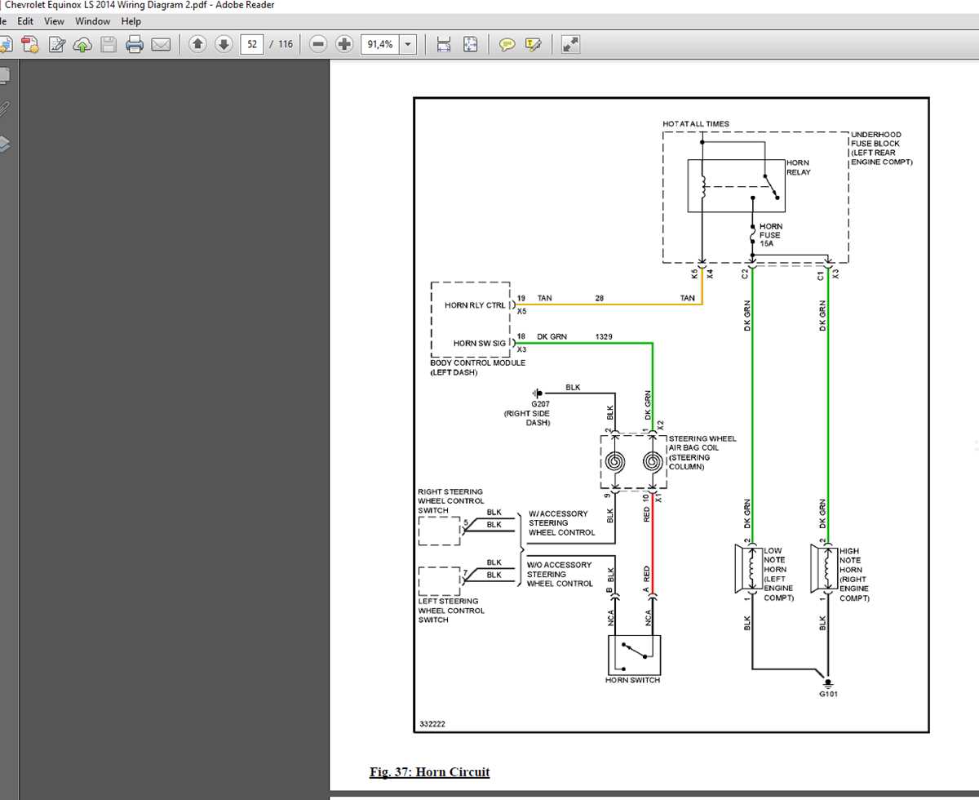Viewport: 979px width, 800px height.
Task: Click the 'LOW NOTE HORN' label
Action: 776,560
